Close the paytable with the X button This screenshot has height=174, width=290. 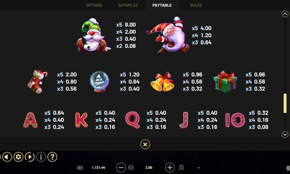(x=145, y=144)
